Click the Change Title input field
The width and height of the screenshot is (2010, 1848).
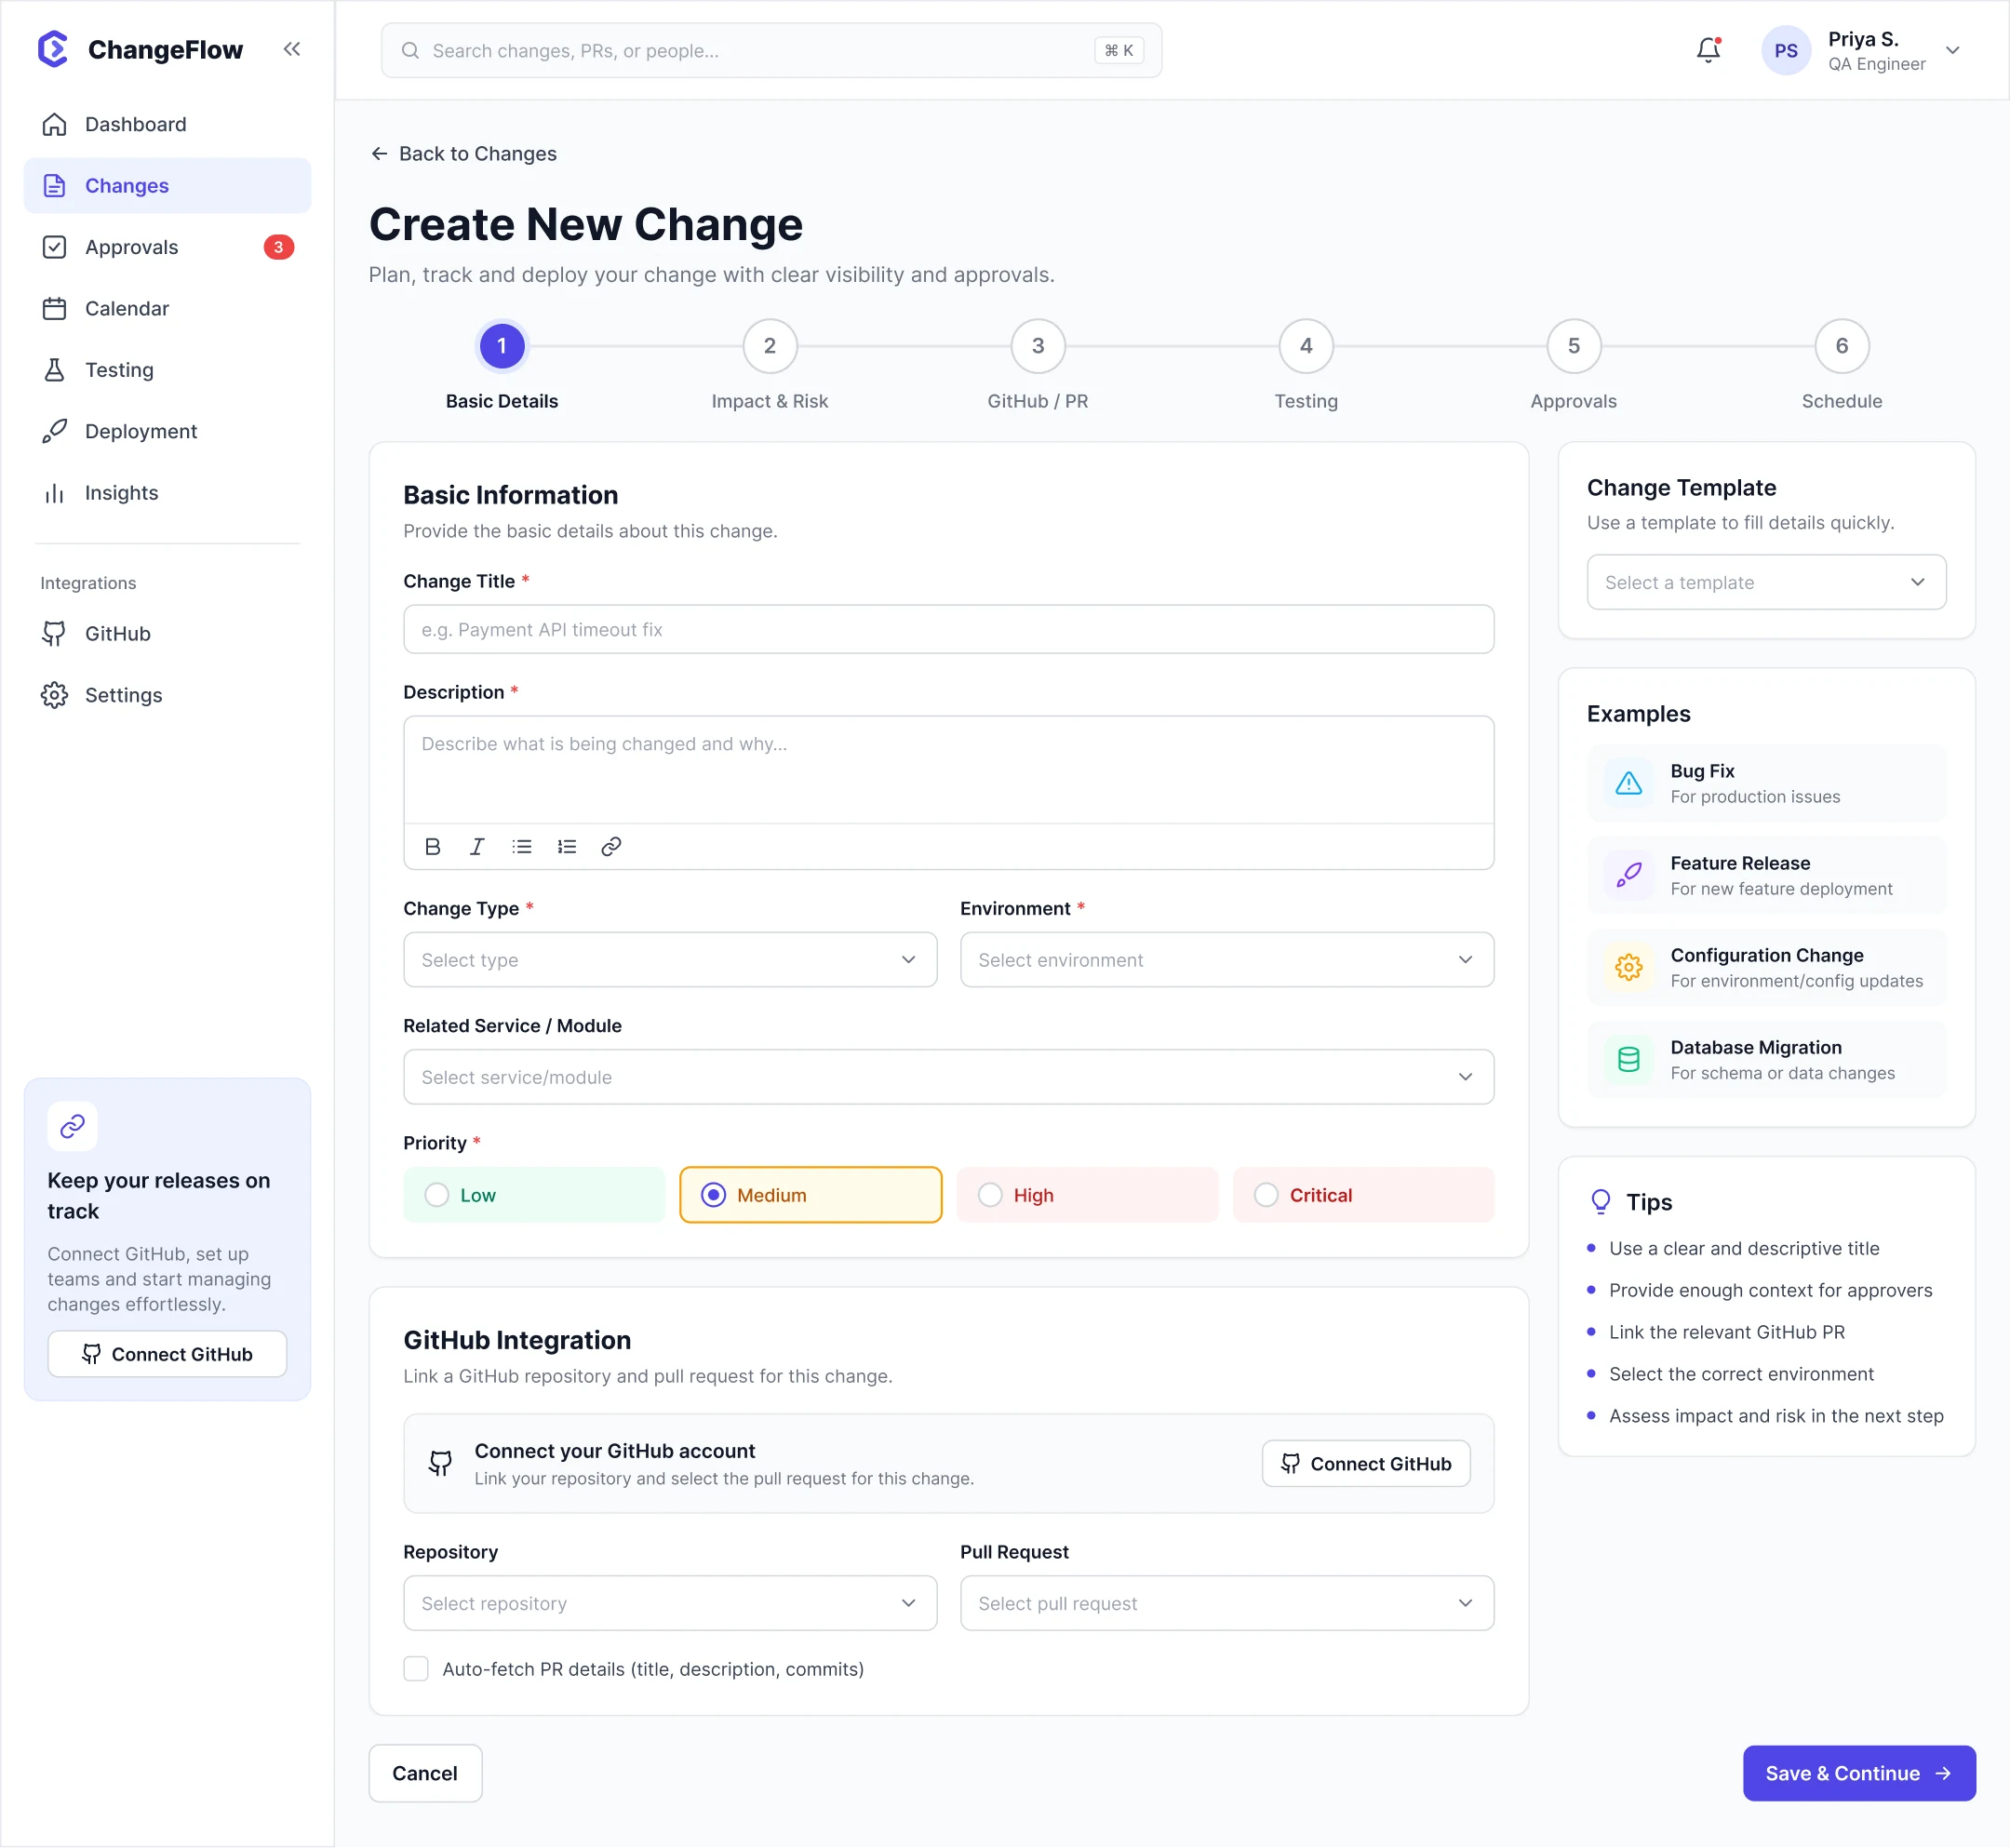949,629
